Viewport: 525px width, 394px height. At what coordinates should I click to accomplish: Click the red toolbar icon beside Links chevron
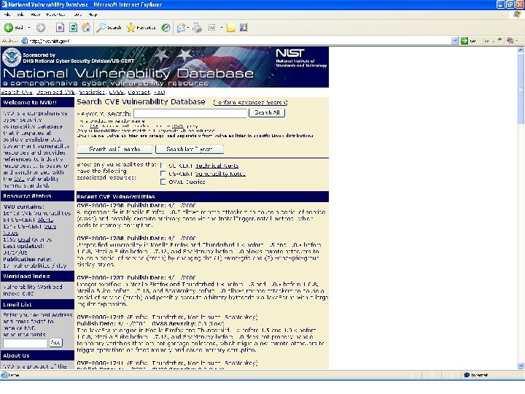(510, 41)
